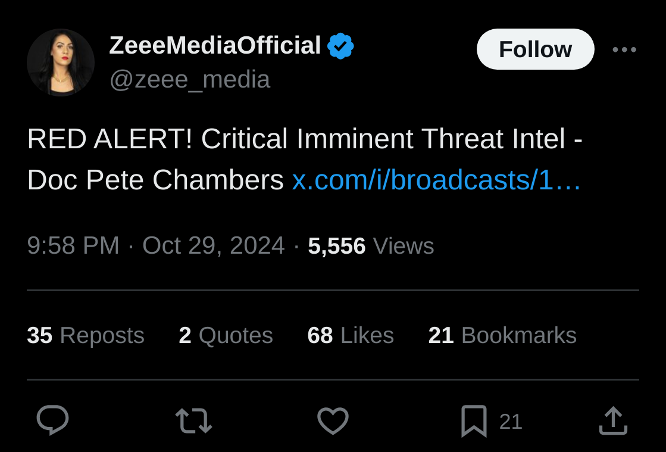The image size is (666, 452).
Task: Click the Oct 29, 2024 date
Action: (213, 245)
